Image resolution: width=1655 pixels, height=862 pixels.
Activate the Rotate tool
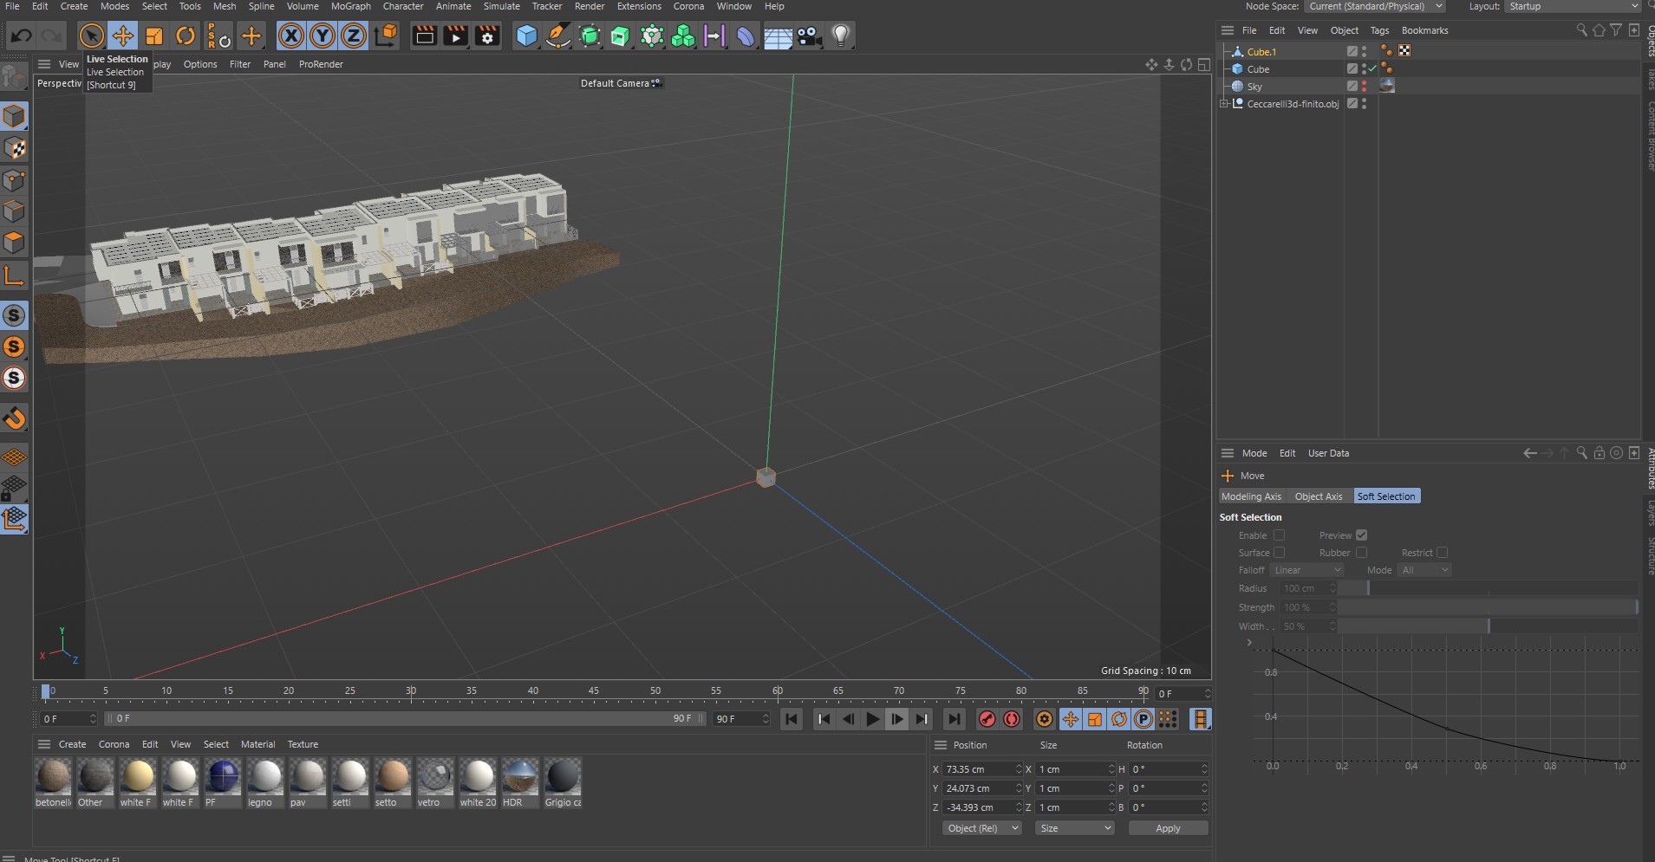click(x=186, y=36)
